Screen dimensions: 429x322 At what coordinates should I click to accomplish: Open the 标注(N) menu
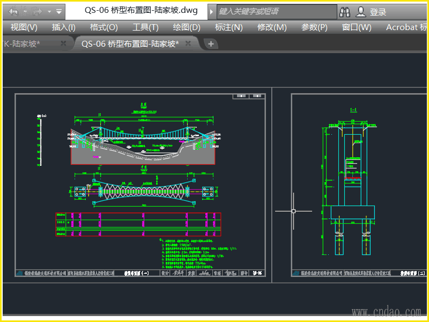(228, 27)
